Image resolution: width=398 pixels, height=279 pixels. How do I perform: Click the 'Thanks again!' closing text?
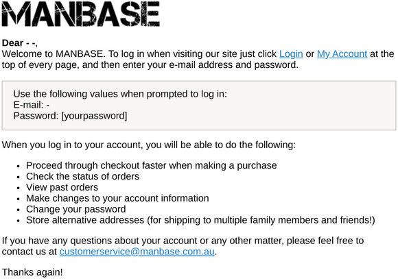[x=32, y=272]
